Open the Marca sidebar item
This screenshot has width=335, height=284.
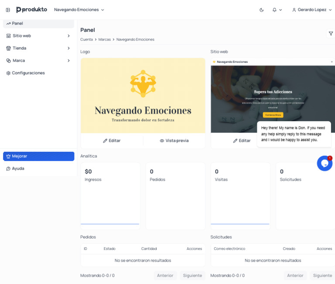tap(38, 61)
